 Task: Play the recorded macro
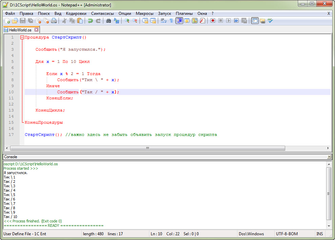tap(229, 21)
